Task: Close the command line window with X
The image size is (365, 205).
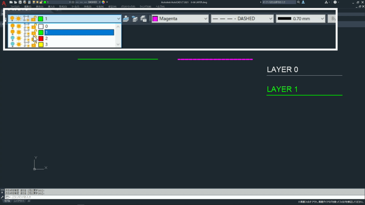Action: tap(2, 193)
